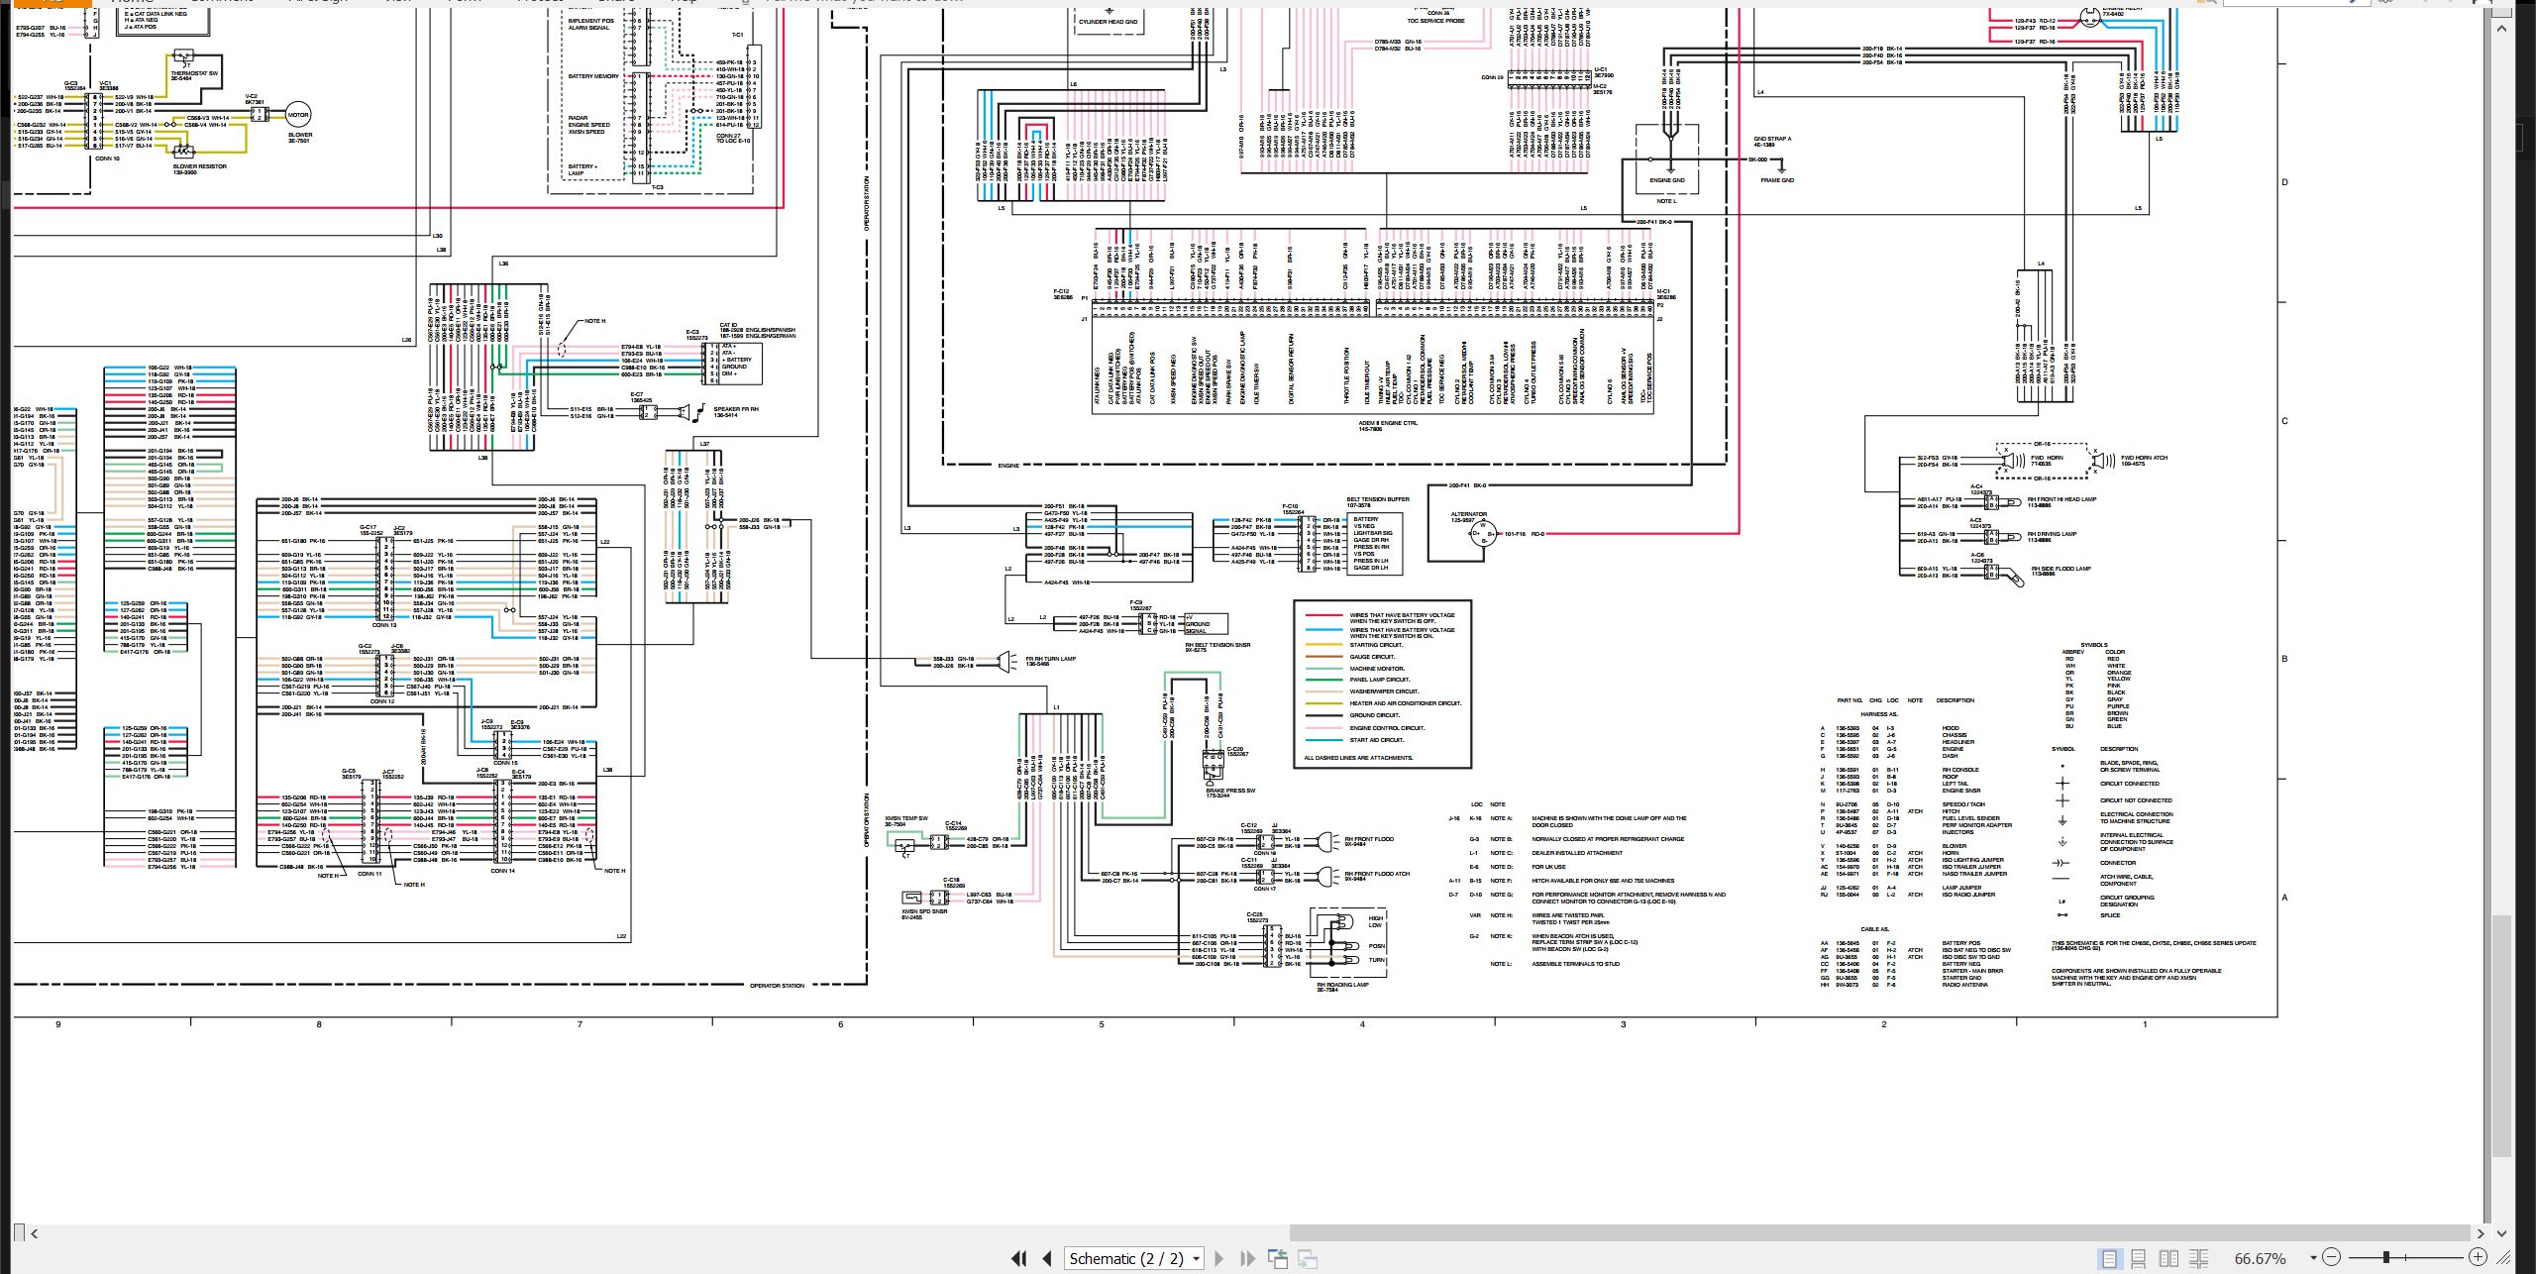
Task: Go to the next page
Action: tap(1218, 1258)
